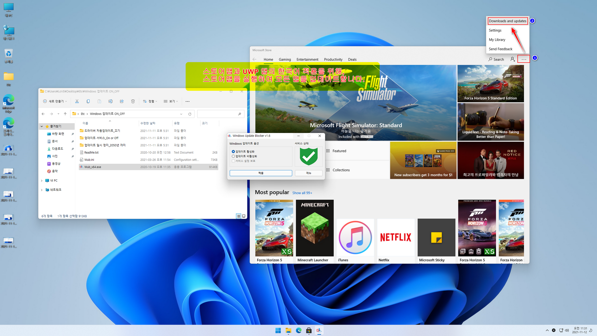Open the Windows Start menu
Image resolution: width=597 pixels, height=336 pixels.
click(278, 330)
